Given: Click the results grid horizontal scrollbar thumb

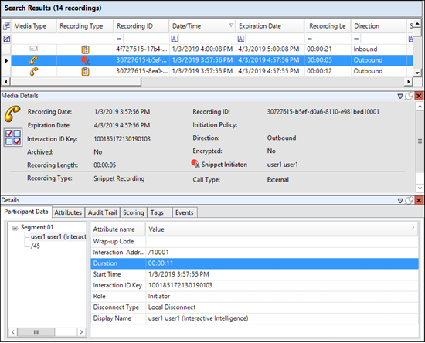Looking at the screenshot, I should (x=76, y=82).
